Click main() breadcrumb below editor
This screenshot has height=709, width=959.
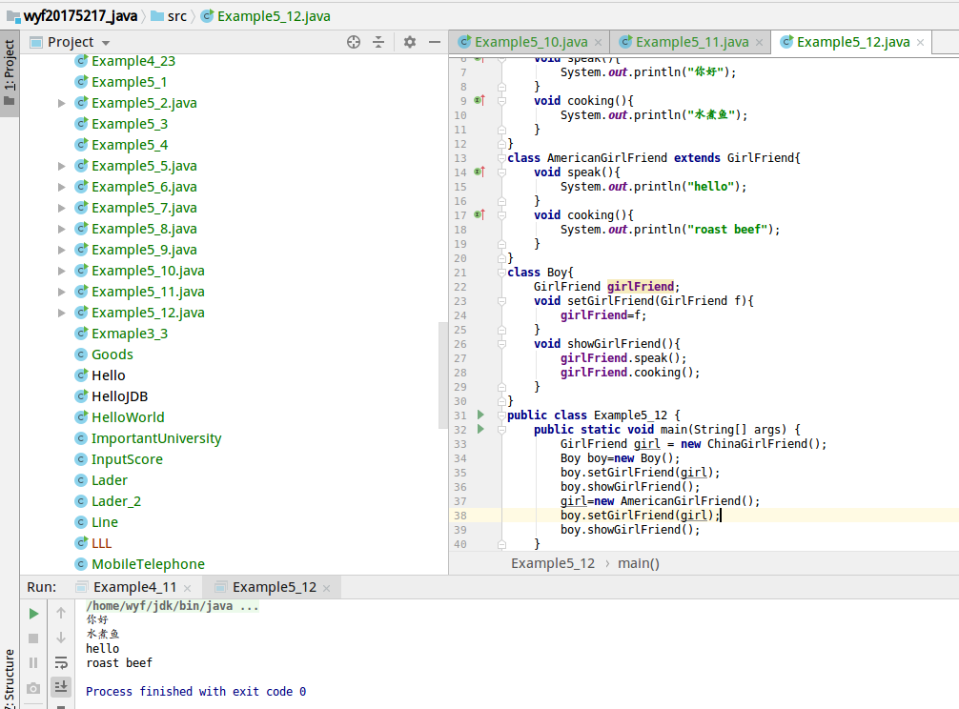coord(639,563)
